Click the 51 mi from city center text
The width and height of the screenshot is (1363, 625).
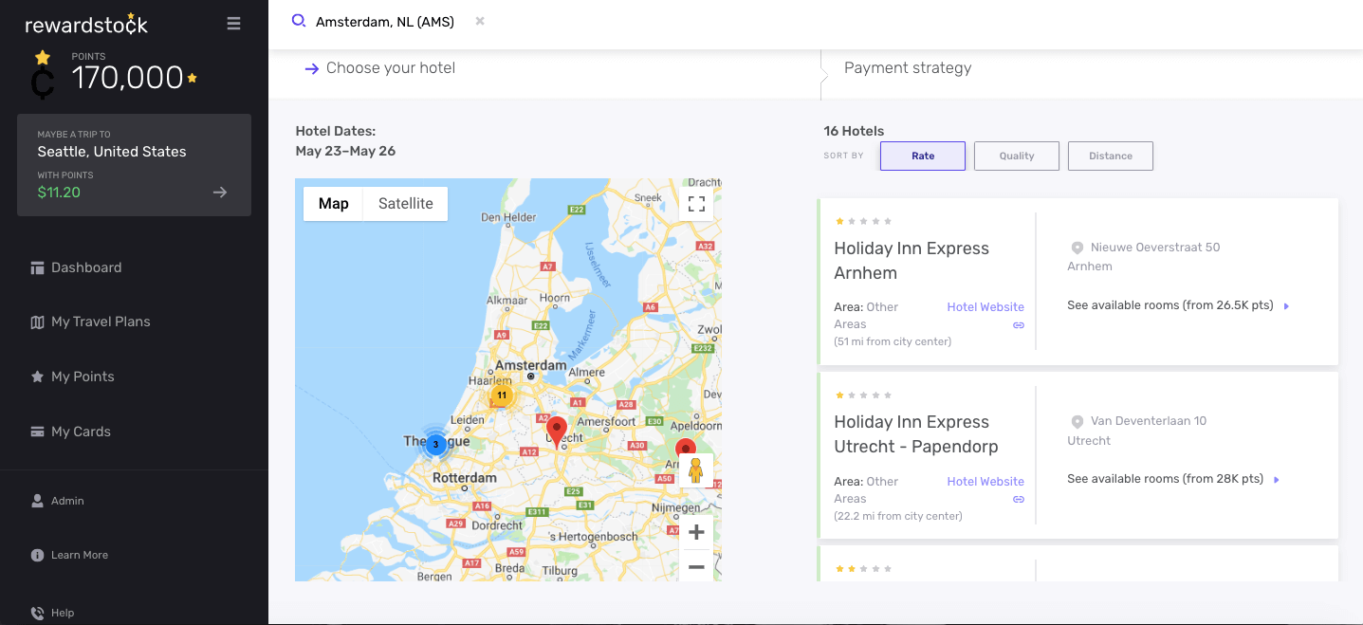coord(893,341)
